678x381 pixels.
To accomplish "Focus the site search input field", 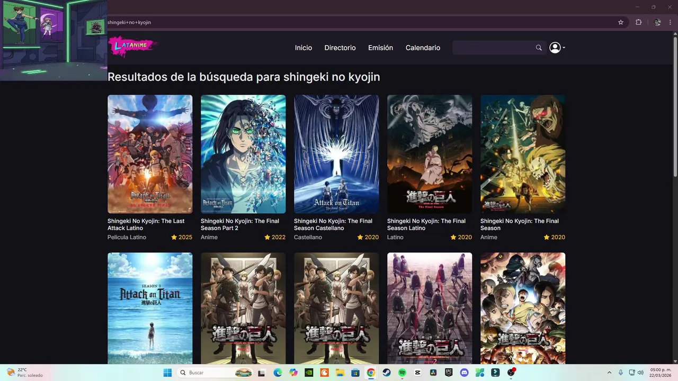I will [493, 48].
